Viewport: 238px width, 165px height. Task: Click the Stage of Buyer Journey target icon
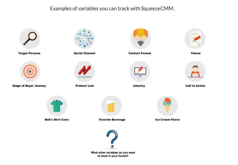(x=30, y=71)
